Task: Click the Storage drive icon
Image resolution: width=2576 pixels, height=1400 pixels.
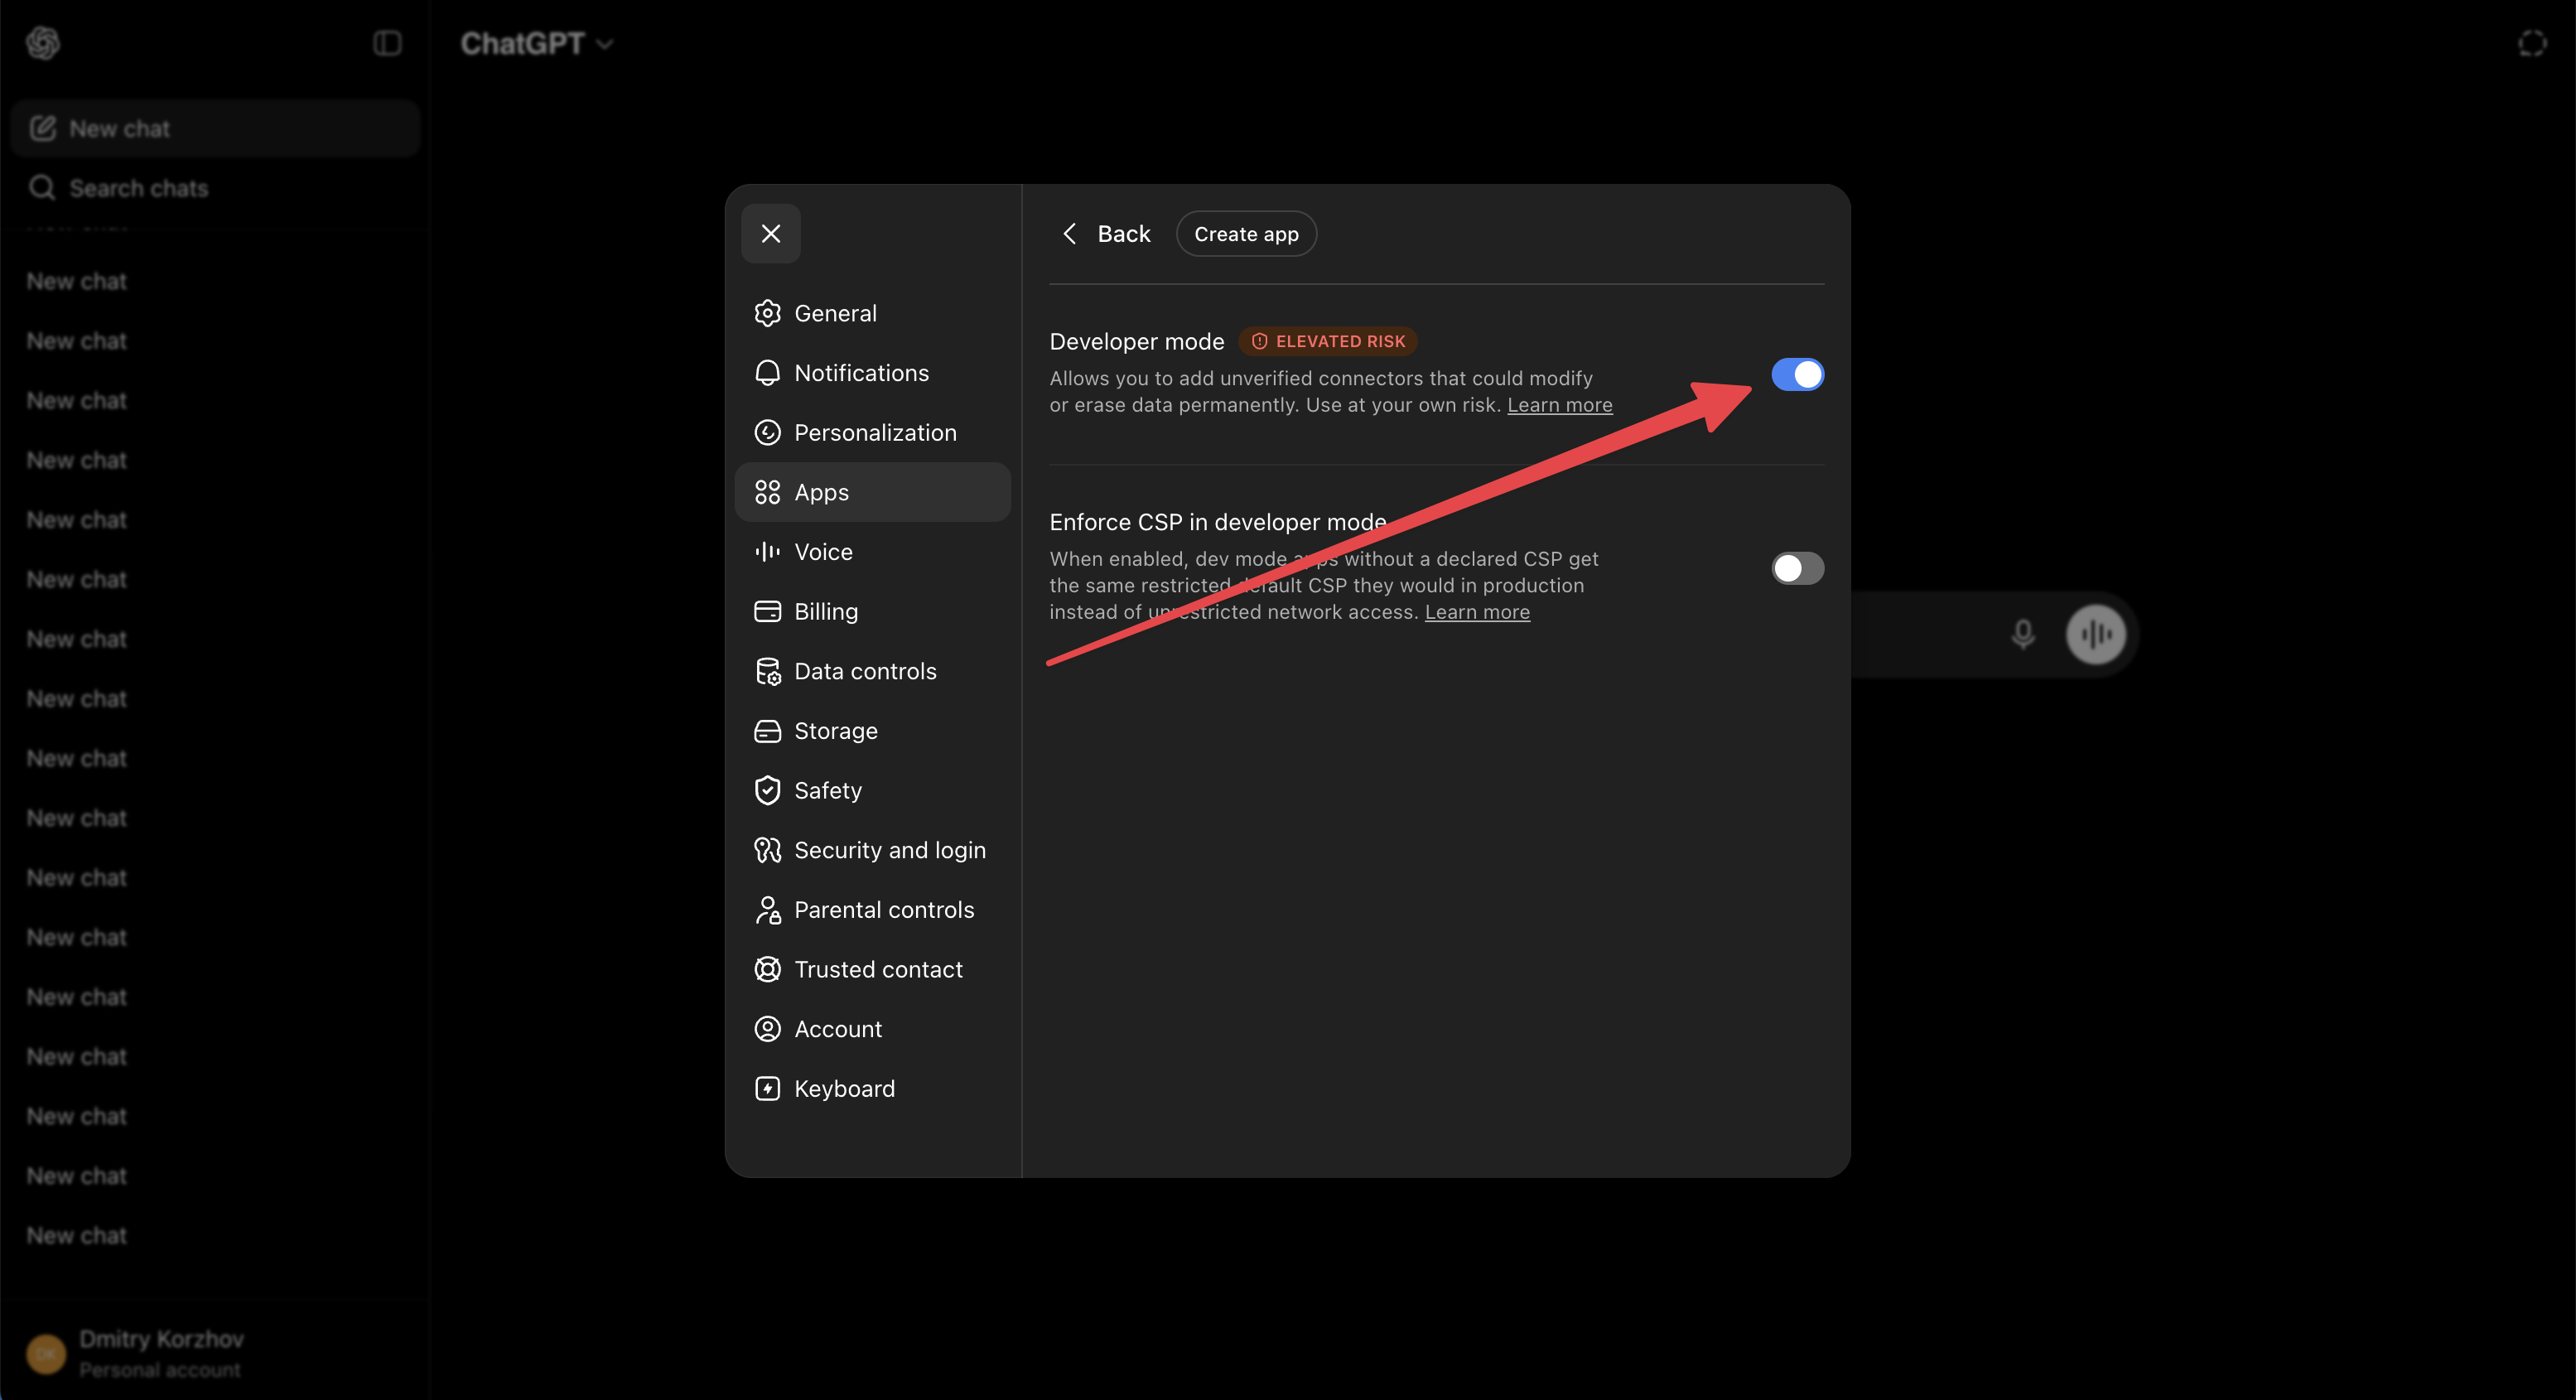Action: [x=767, y=731]
